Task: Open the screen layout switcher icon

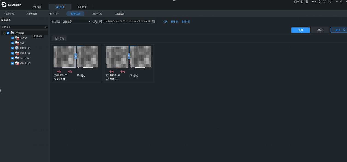Action: [295, 2]
